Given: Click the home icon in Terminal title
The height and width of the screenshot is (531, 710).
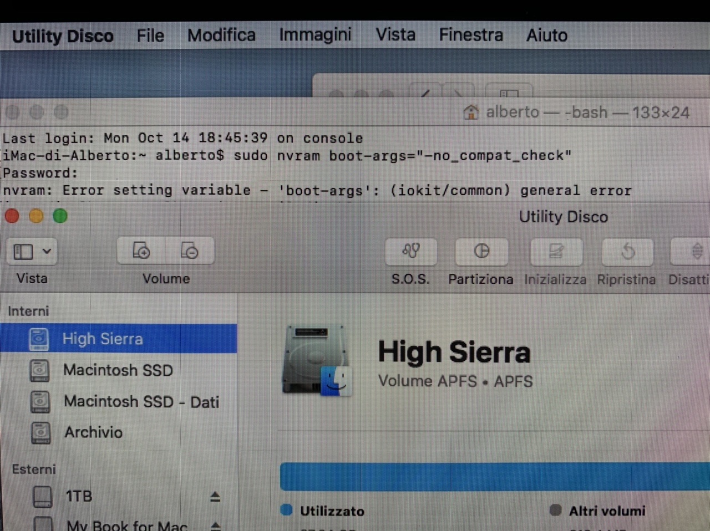Looking at the screenshot, I should [x=471, y=113].
